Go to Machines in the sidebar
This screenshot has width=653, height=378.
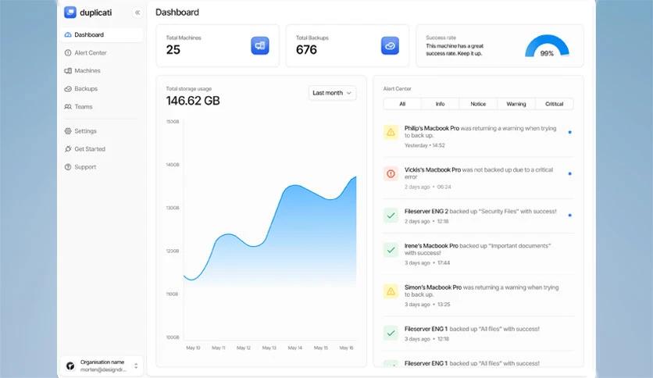tap(87, 71)
